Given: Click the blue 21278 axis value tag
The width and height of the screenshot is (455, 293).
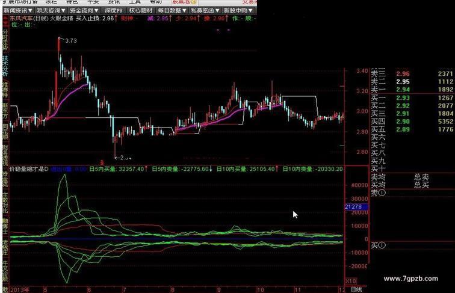Looking at the screenshot, I should pos(357,207).
